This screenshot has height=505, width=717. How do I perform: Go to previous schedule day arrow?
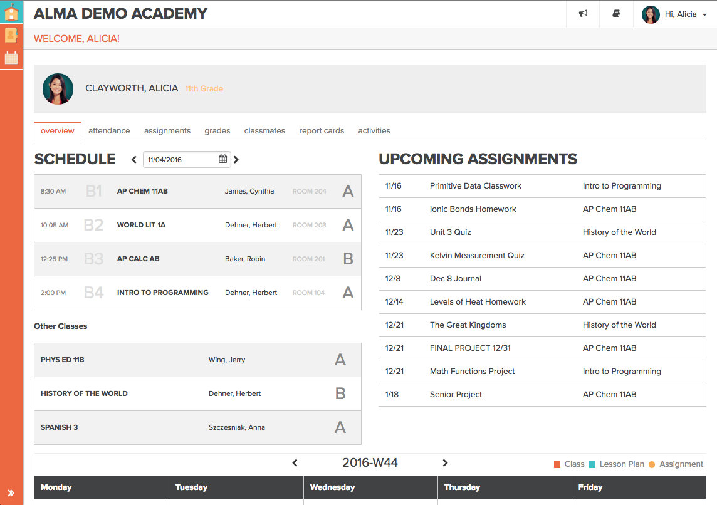pos(134,160)
